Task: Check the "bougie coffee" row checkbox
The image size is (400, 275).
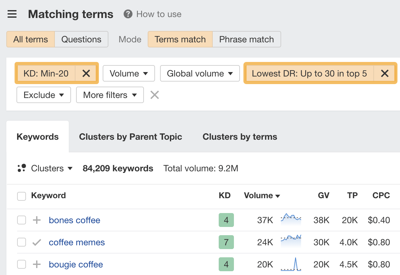Action: click(x=21, y=264)
